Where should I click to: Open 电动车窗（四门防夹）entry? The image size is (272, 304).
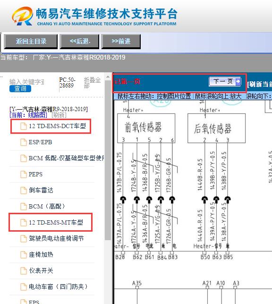58,287
